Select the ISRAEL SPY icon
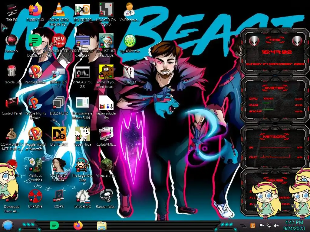310x232 pixels. 59,72
